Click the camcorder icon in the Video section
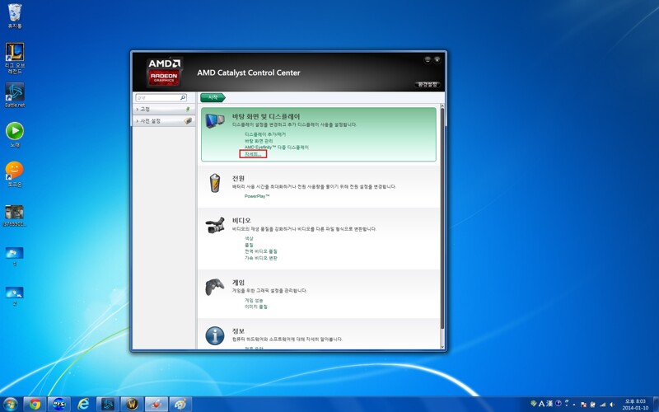Image resolution: width=659 pixels, height=412 pixels. coord(215,225)
